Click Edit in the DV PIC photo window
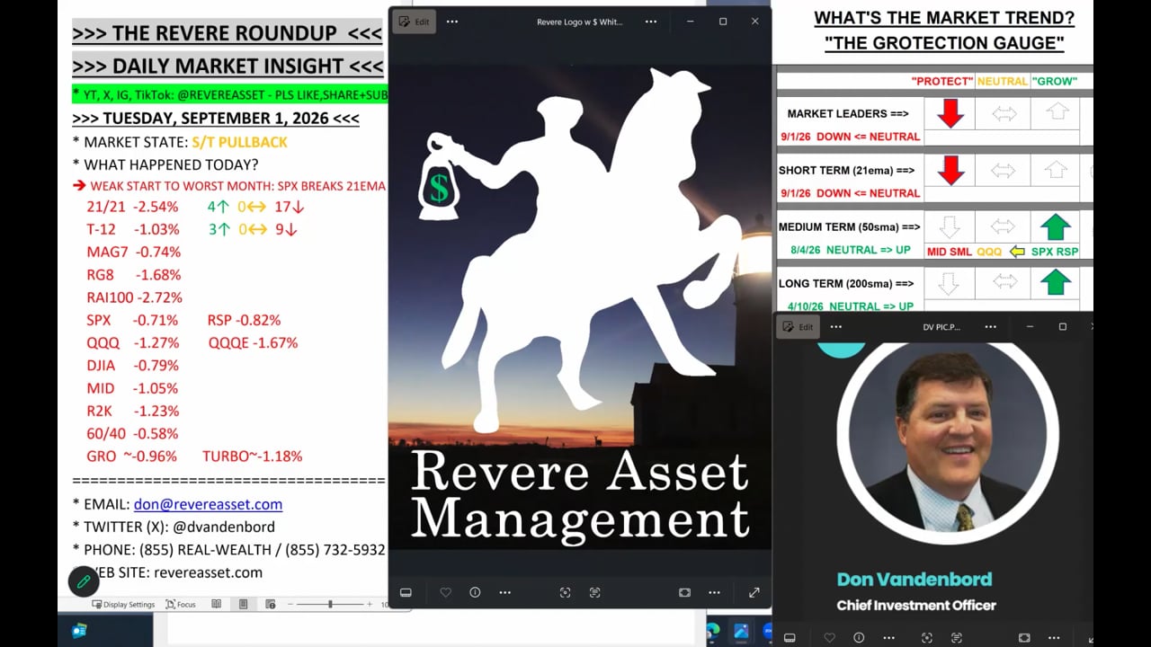This screenshot has height=647, width=1151. click(x=798, y=327)
